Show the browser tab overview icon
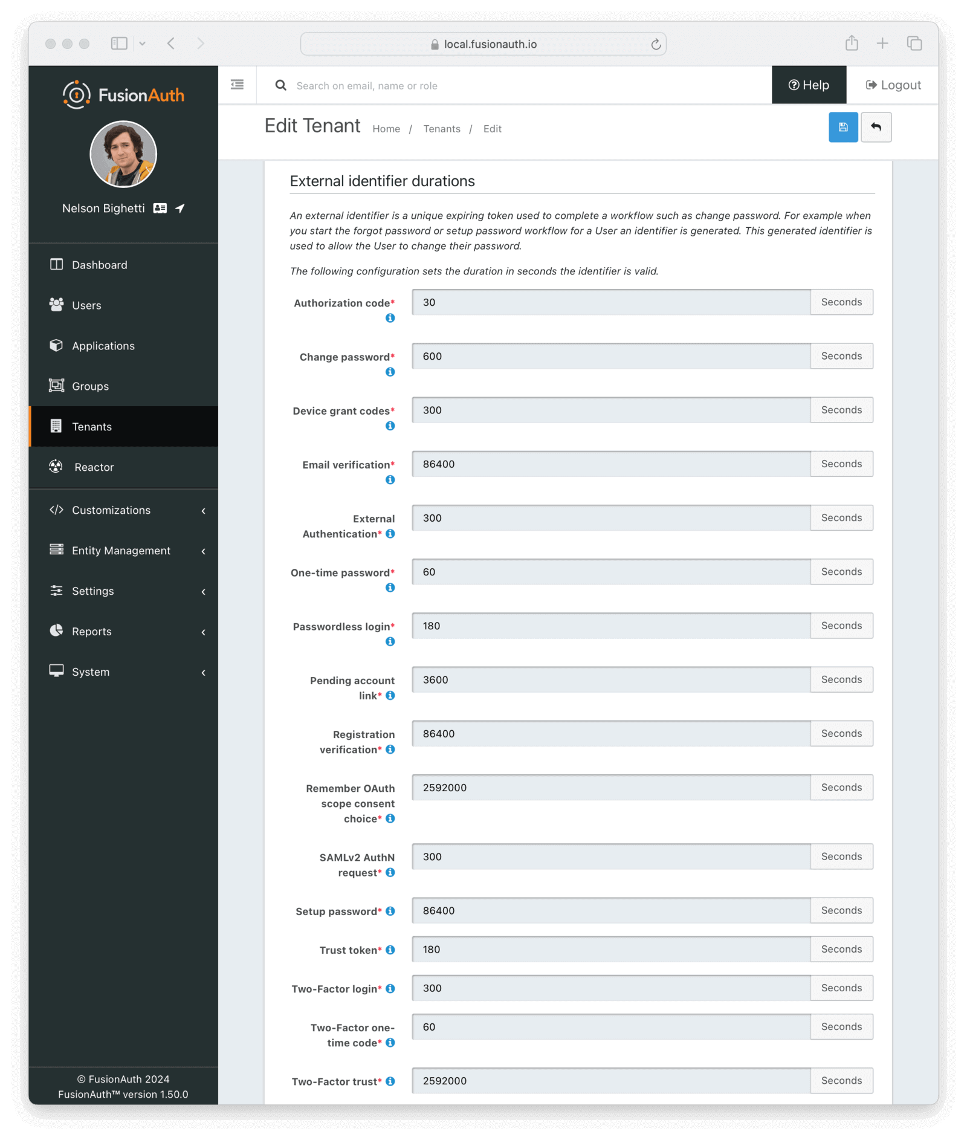This screenshot has height=1140, width=967. pyautogui.click(x=914, y=44)
